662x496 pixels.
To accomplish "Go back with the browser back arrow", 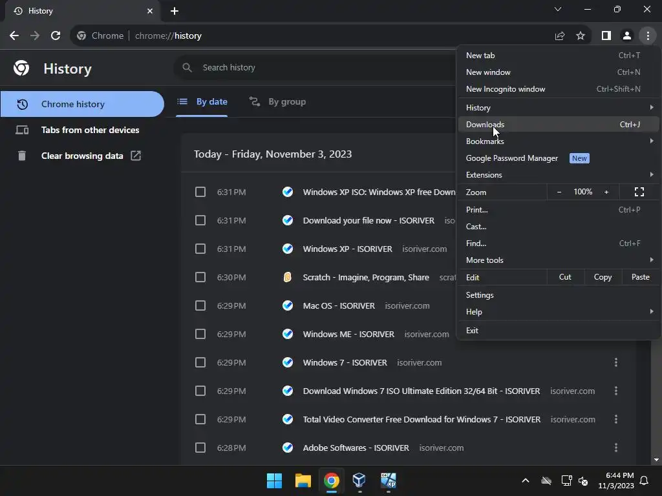I will pyautogui.click(x=14, y=36).
